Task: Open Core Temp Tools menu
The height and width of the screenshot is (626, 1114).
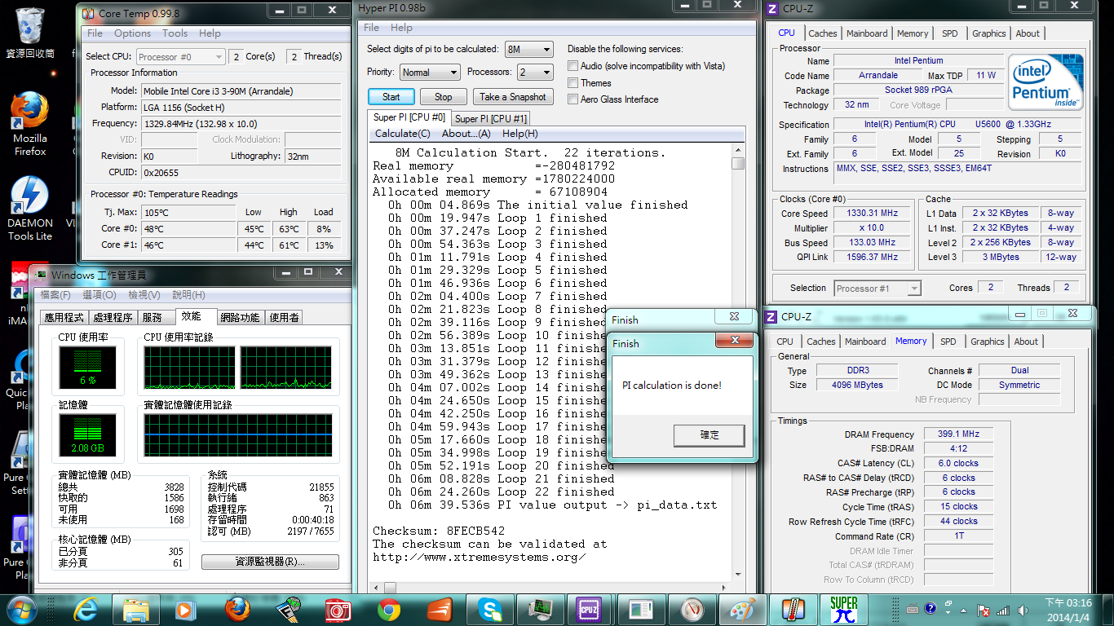Action: (175, 33)
